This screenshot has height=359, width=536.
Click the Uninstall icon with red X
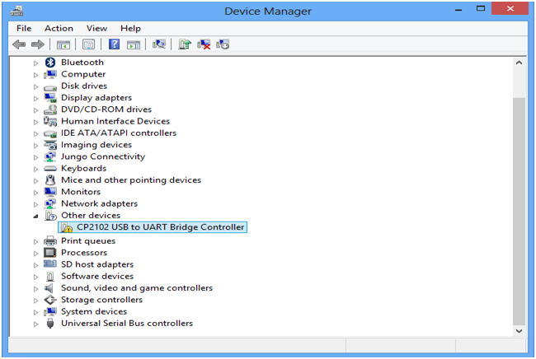(204, 44)
